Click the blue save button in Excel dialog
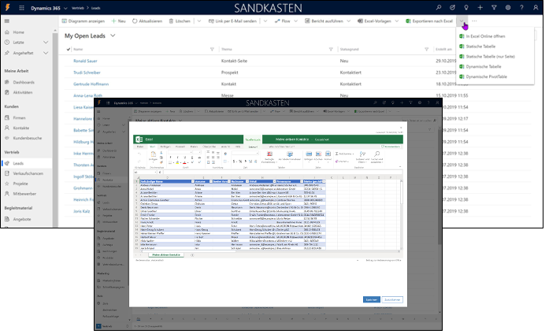 372,299
